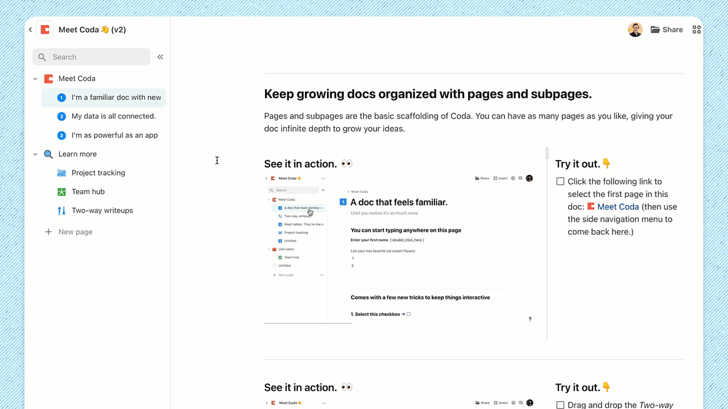Viewport: 728px width, 409px height.
Task: Select the Project tracking page icon
Action: click(61, 173)
